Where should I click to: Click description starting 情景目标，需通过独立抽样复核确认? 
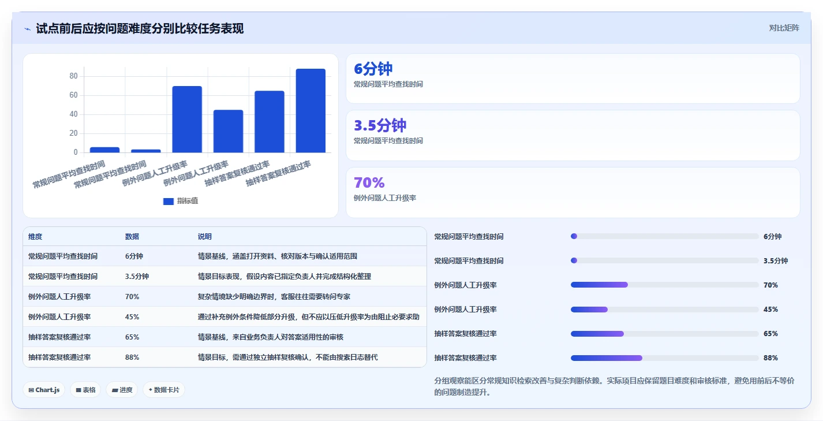tap(288, 357)
